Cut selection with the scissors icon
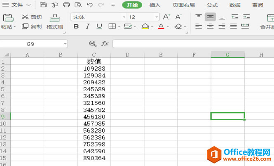The width and height of the screenshot is (274, 166). (x=25, y=17)
